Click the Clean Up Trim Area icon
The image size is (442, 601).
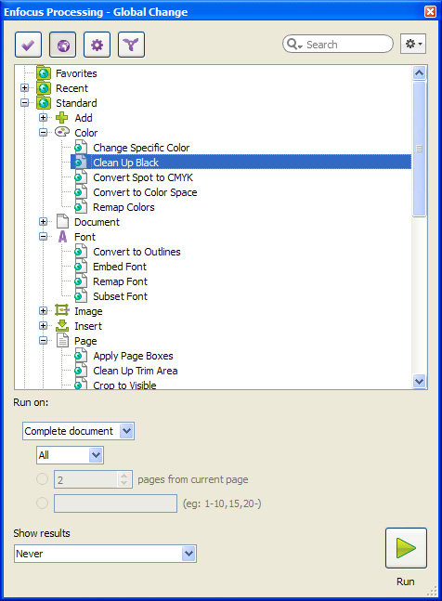click(x=81, y=371)
